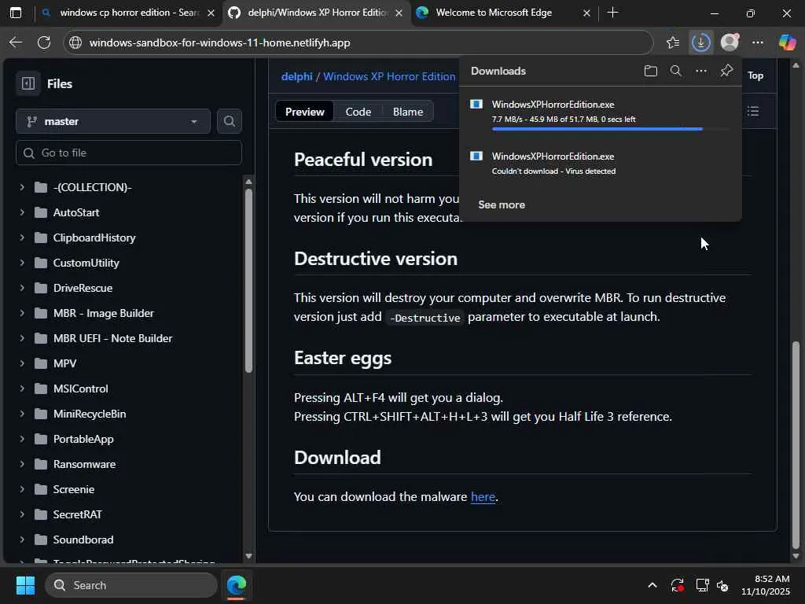Image resolution: width=805 pixels, height=604 pixels.
Task: Switch to the Preview tab
Action: click(x=304, y=112)
